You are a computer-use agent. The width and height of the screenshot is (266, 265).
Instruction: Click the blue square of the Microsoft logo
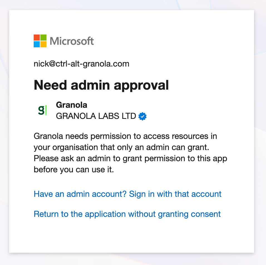(x=37, y=44)
